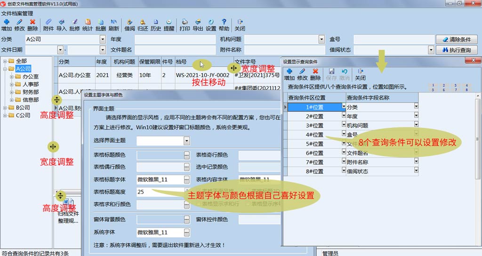Open the field dropdown for row 1#位置
The width and height of the screenshot is (482, 256).
(416, 106)
